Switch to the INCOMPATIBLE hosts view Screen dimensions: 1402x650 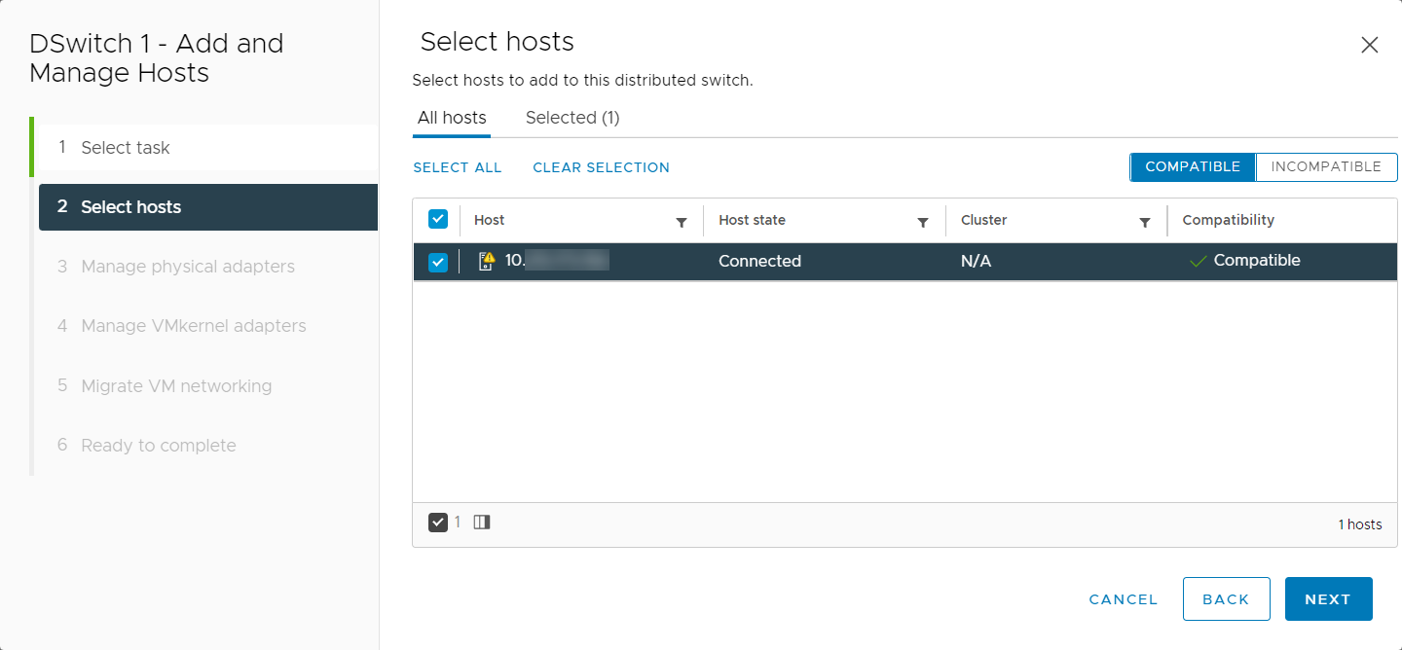[x=1326, y=166]
